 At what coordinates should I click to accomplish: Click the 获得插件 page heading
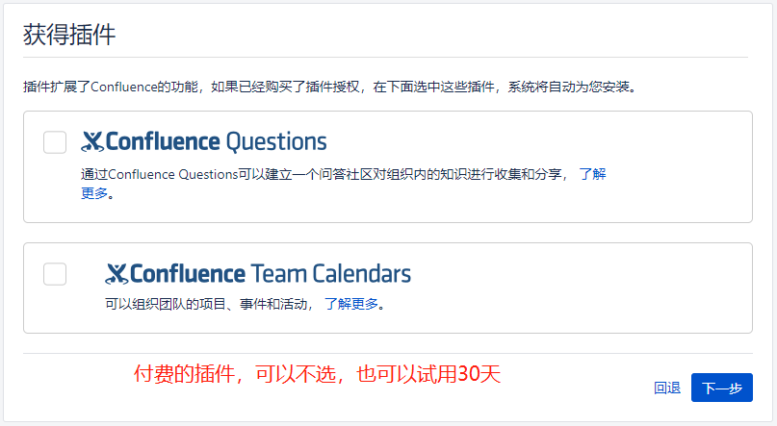(69, 36)
